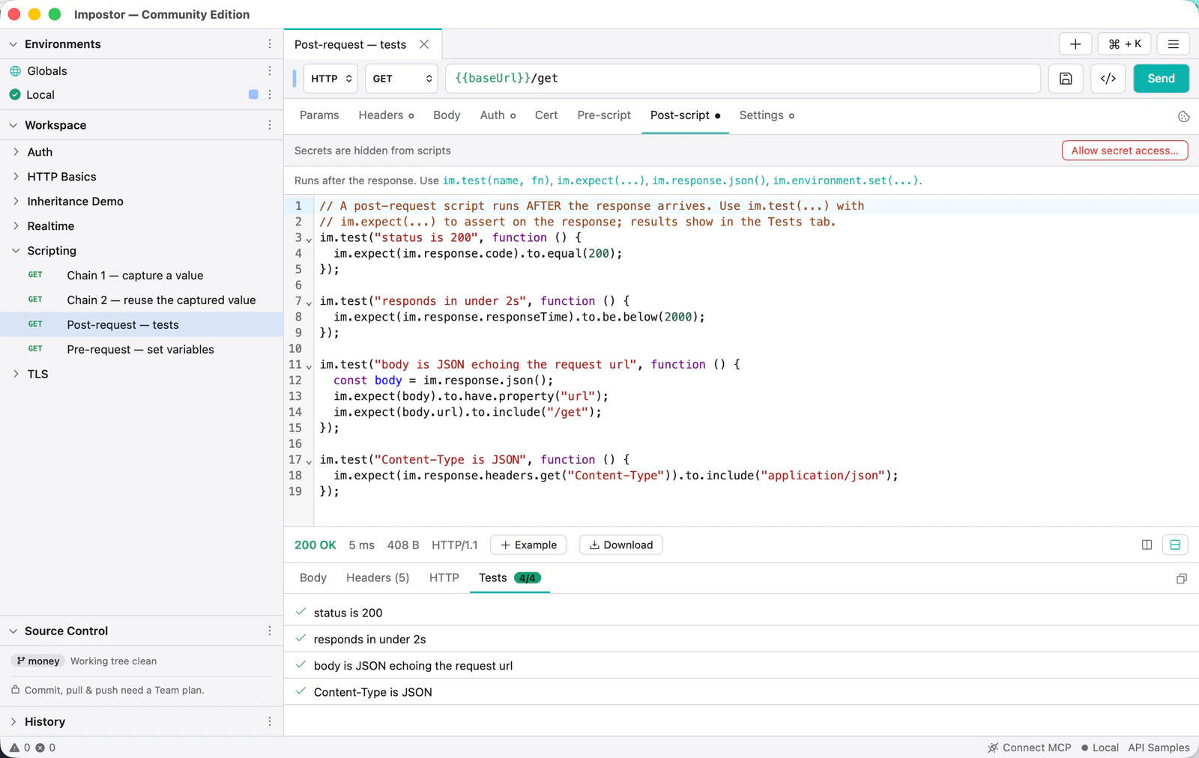This screenshot has height=758, width=1199.
Task: Open the GET method dropdown
Action: pyautogui.click(x=402, y=79)
